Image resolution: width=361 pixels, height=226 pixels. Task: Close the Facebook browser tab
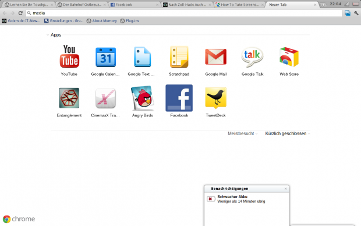(x=157, y=5)
